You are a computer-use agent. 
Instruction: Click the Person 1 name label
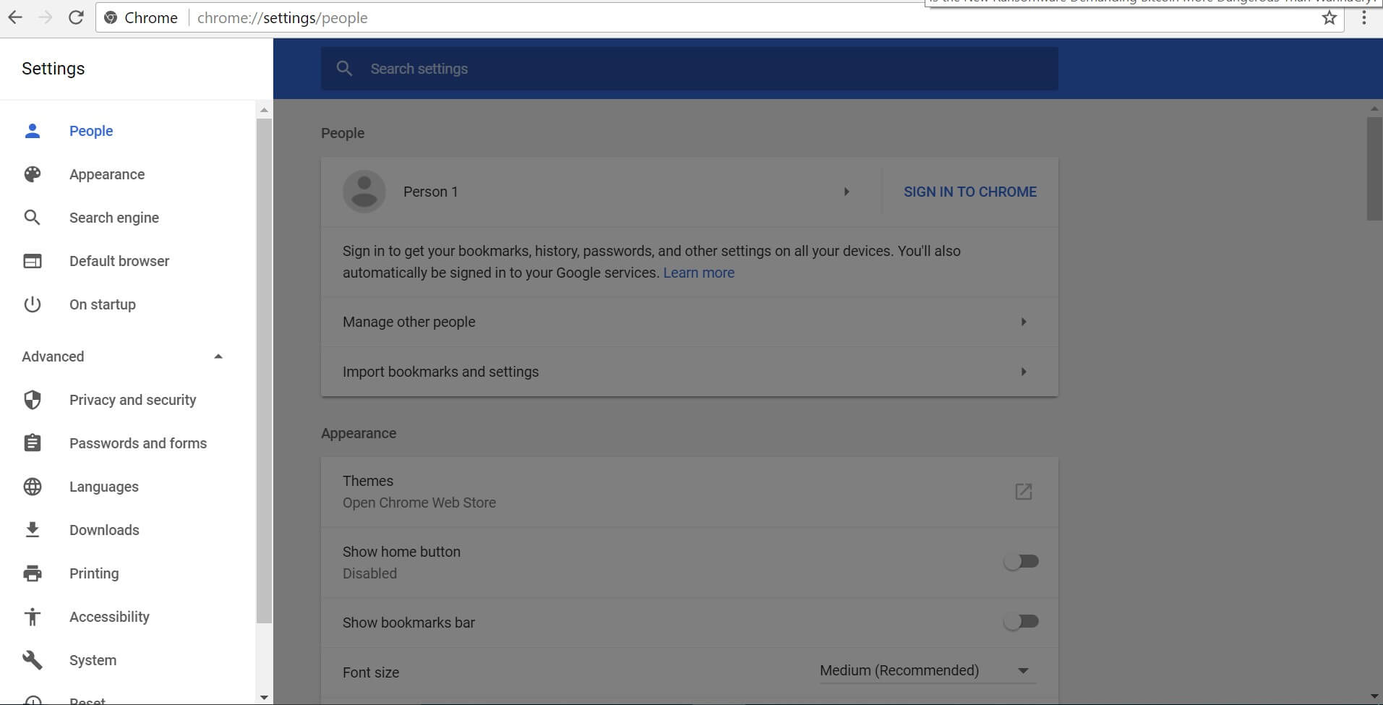point(431,192)
